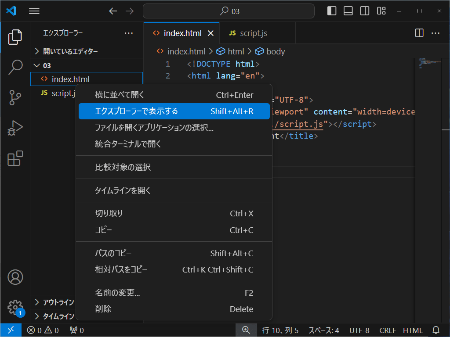Show errors and warnings count in status bar
The width and height of the screenshot is (450, 337).
pos(43,330)
